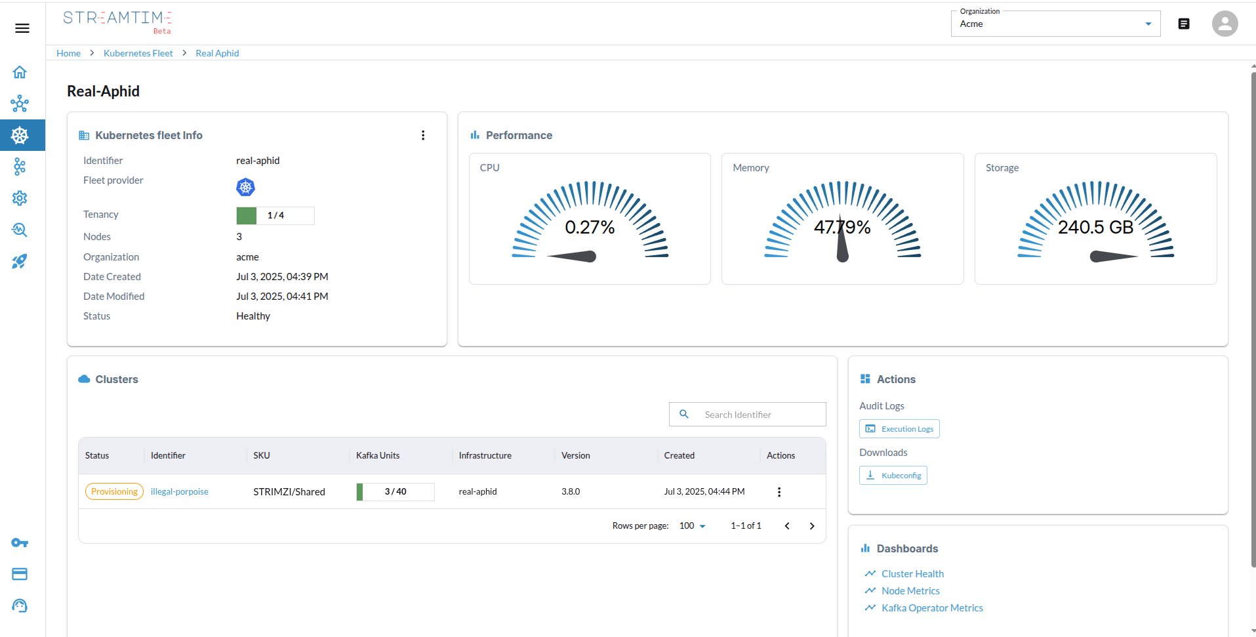The image size is (1256, 637).
Task: Click the Kafka Units 3/40 progress bar
Action: (x=395, y=492)
